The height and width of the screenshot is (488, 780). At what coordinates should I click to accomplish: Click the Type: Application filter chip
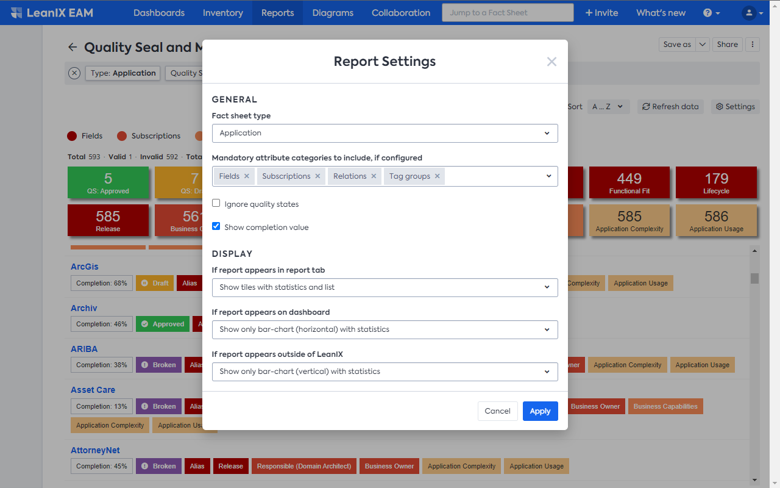pyautogui.click(x=123, y=73)
